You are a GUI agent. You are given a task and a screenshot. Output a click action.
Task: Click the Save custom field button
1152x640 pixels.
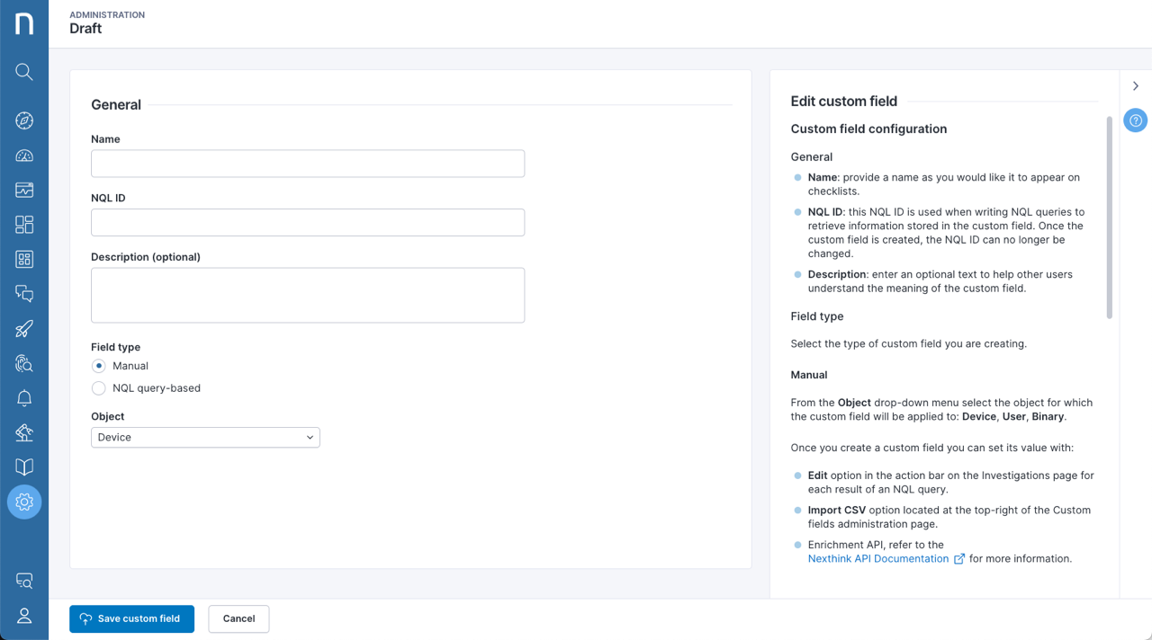[x=131, y=618]
